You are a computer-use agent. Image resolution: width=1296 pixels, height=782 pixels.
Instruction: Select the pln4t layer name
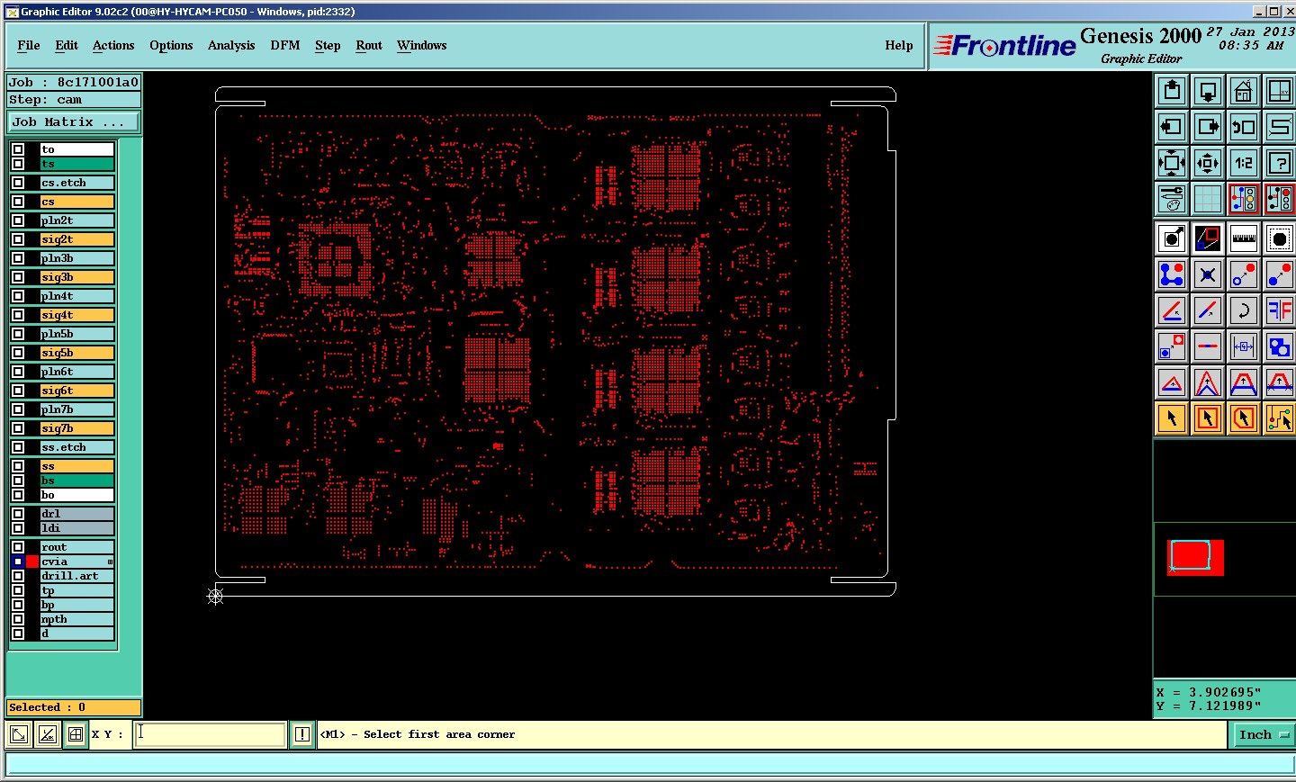pos(77,296)
